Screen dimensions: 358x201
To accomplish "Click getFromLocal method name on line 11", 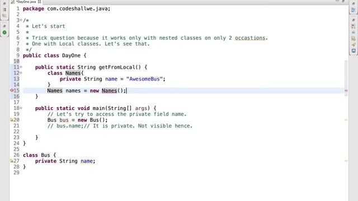I will [117, 67].
